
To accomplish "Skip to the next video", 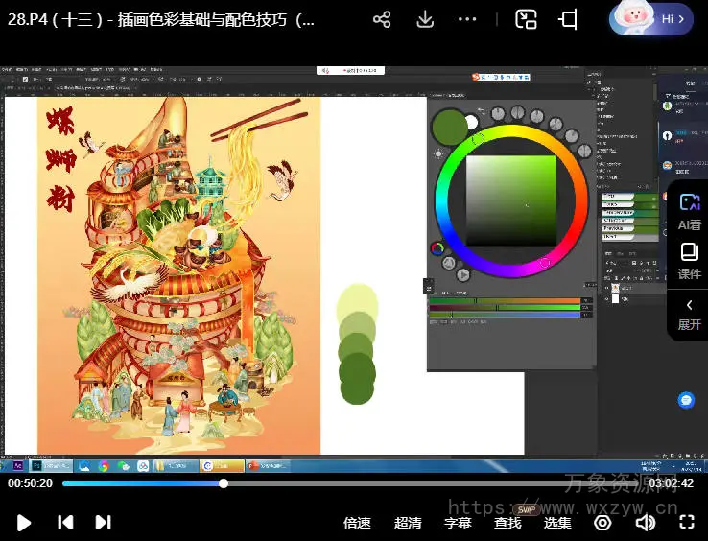I will click(x=103, y=523).
